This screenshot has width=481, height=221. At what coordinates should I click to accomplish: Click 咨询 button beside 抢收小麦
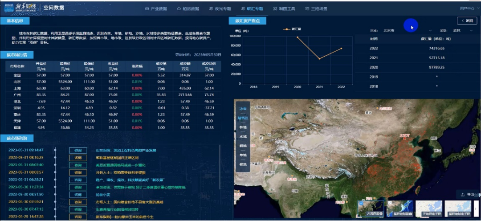[x=78, y=195]
